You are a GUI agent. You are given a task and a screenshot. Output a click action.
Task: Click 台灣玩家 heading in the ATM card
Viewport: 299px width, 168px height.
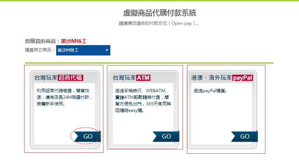point(124,78)
